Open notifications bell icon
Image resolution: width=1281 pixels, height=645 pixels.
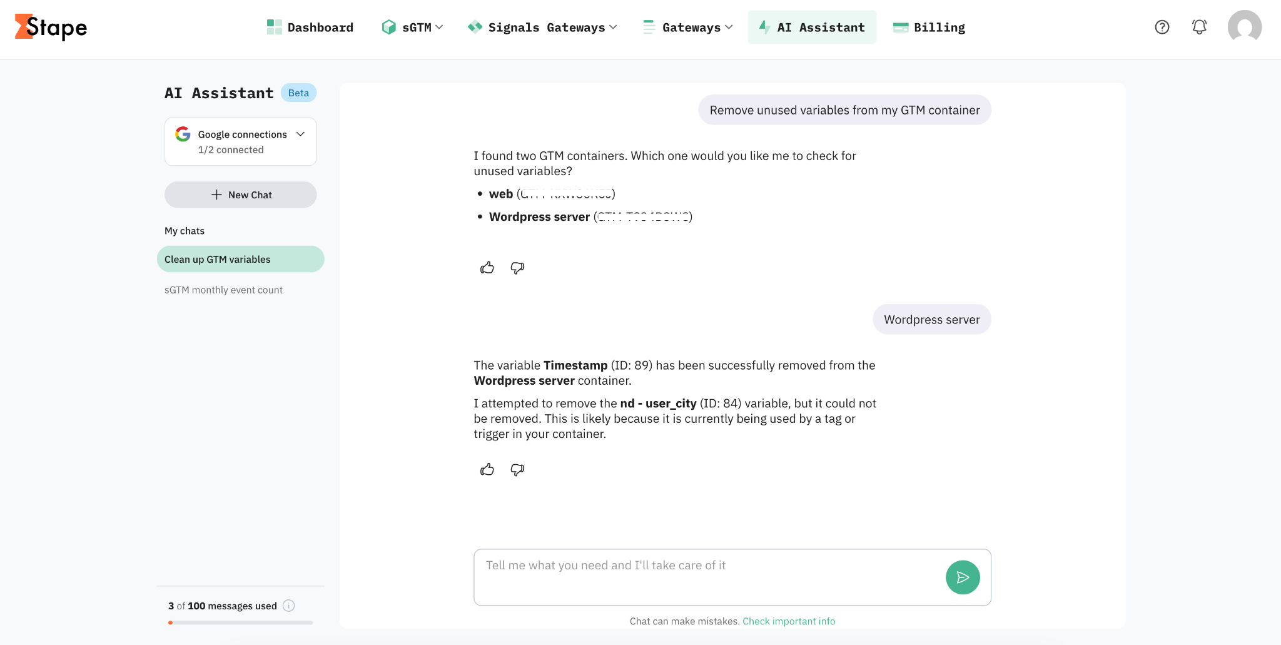(x=1199, y=27)
